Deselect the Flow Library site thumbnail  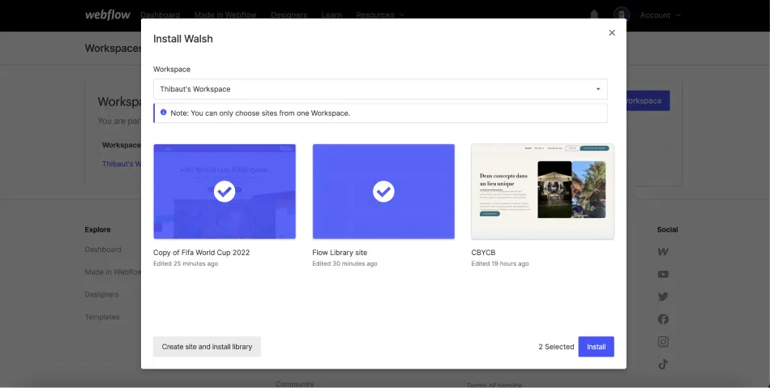(x=383, y=191)
